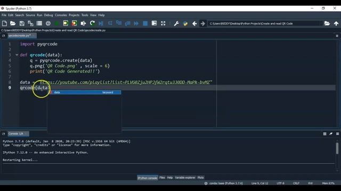Click Line 9, Col 12 status
This screenshot has height=191, width=341.
[259, 183]
